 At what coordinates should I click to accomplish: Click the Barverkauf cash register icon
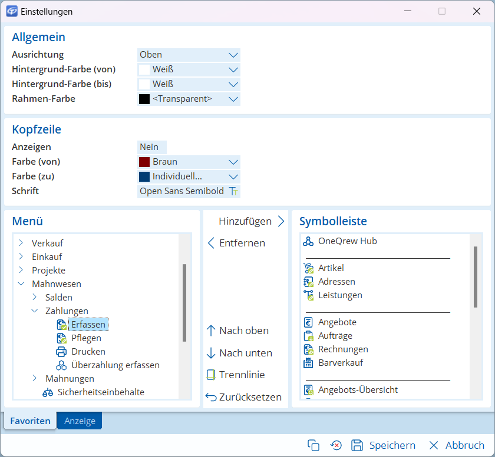(308, 363)
